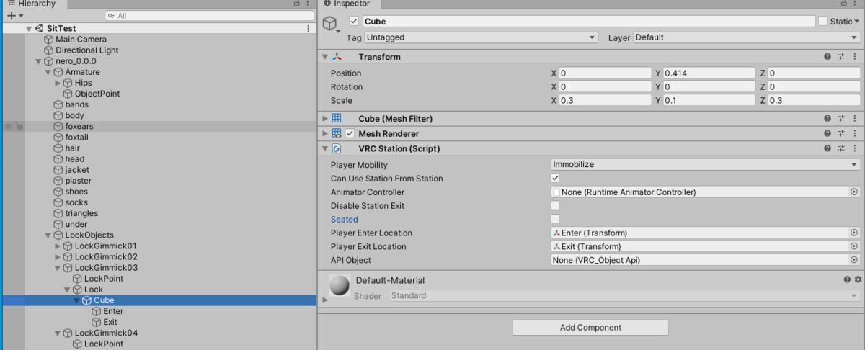Select Main Camera in hierarchy
The height and width of the screenshot is (350, 865).
(x=81, y=40)
